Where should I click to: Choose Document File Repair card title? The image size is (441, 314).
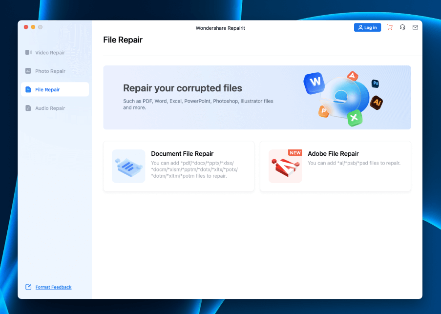click(x=182, y=153)
